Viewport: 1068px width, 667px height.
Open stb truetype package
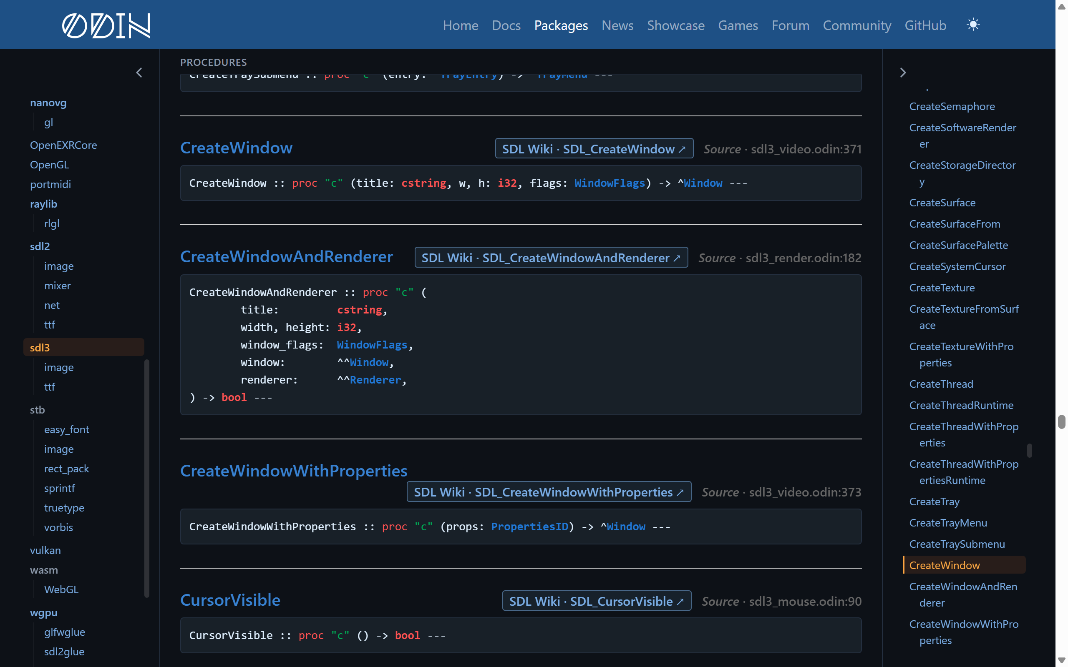coord(64,508)
